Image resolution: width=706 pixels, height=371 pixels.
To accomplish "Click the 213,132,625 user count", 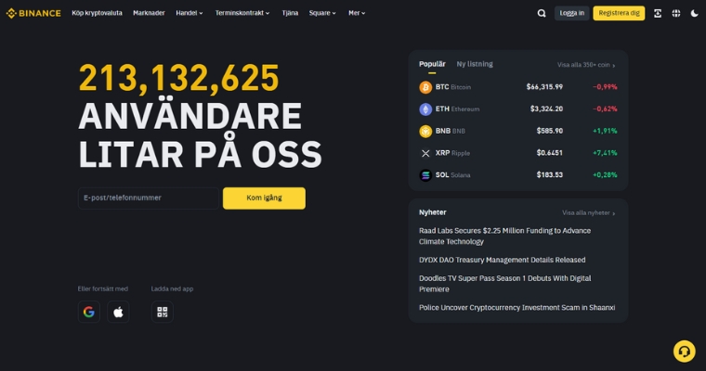I will [x=178, y=79].
